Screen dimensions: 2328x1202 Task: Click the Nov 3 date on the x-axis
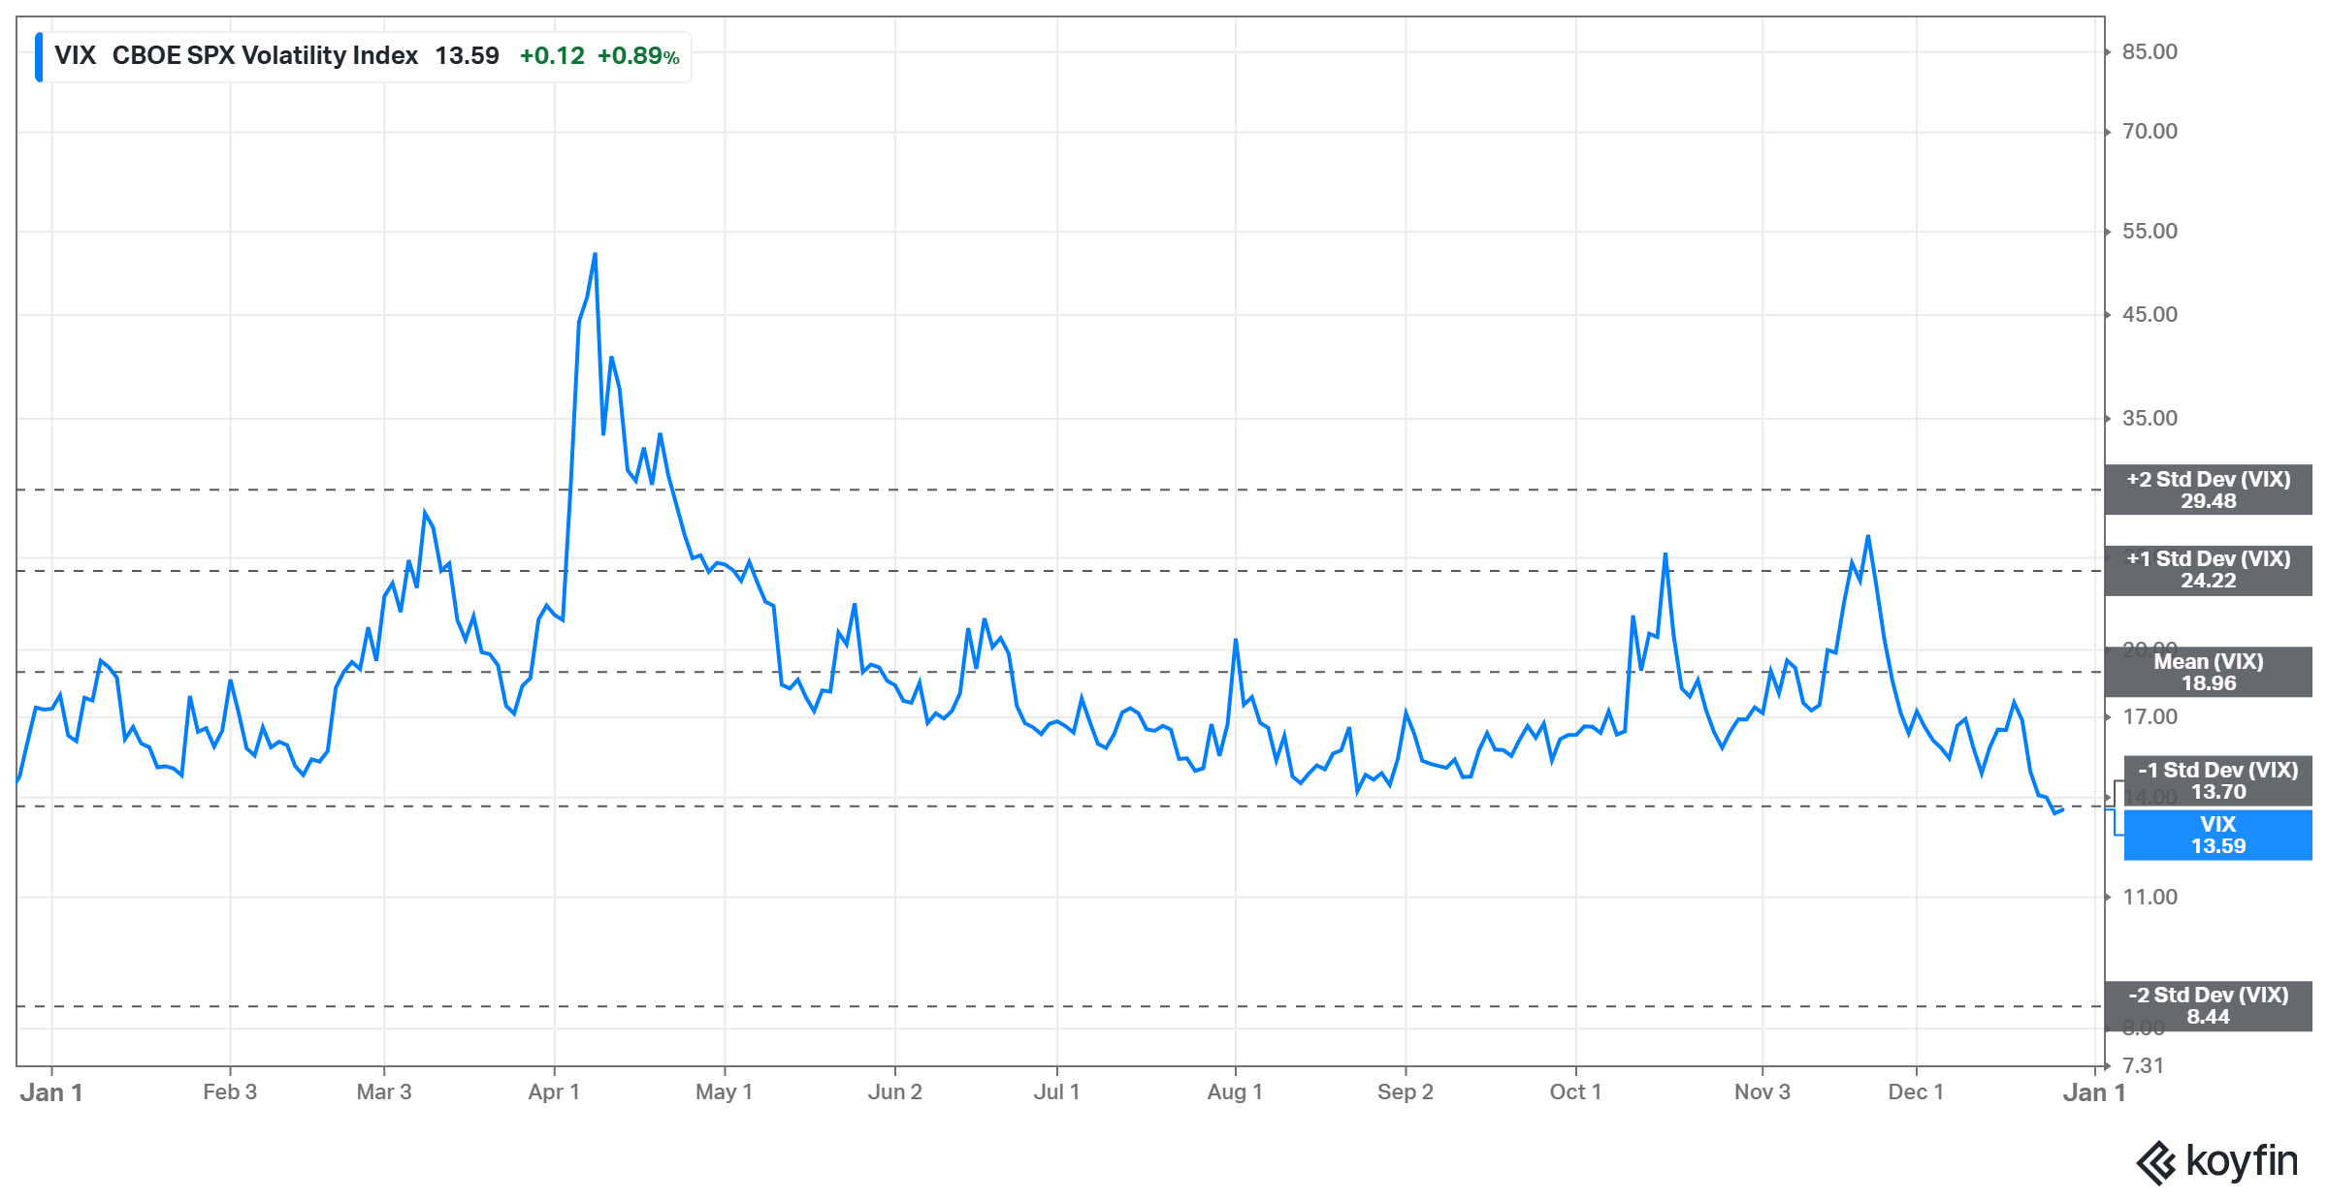[x=1762, y=1092]
